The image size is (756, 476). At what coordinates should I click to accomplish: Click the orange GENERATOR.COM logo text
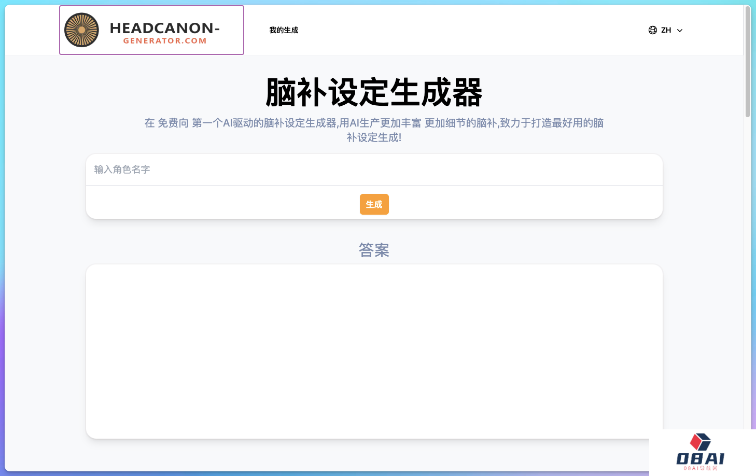pyautogui.click(x=164, y=41)
